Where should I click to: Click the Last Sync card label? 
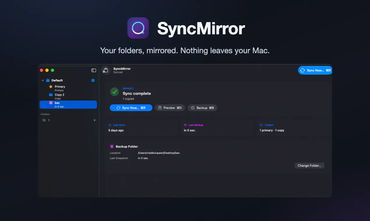pyautogui.click(x=119, y=125)
